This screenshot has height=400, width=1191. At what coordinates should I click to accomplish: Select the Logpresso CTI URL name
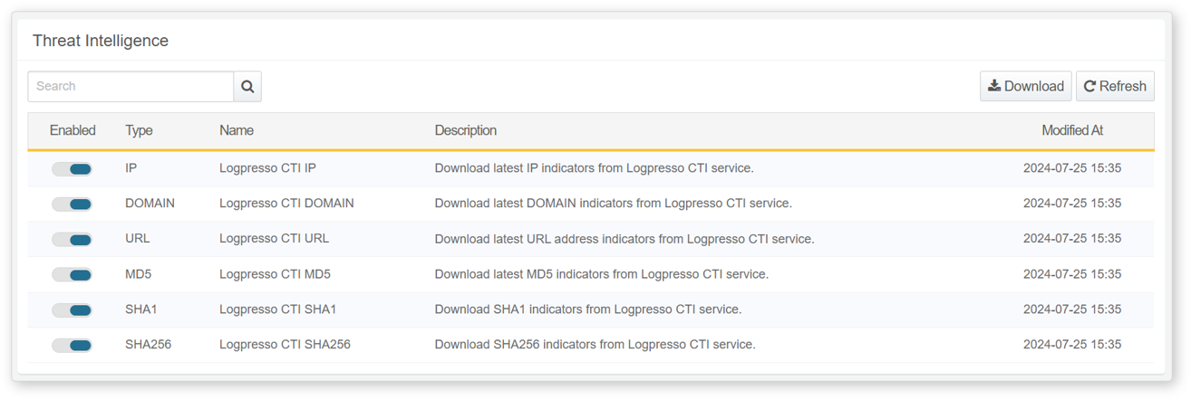coord(275,239)
